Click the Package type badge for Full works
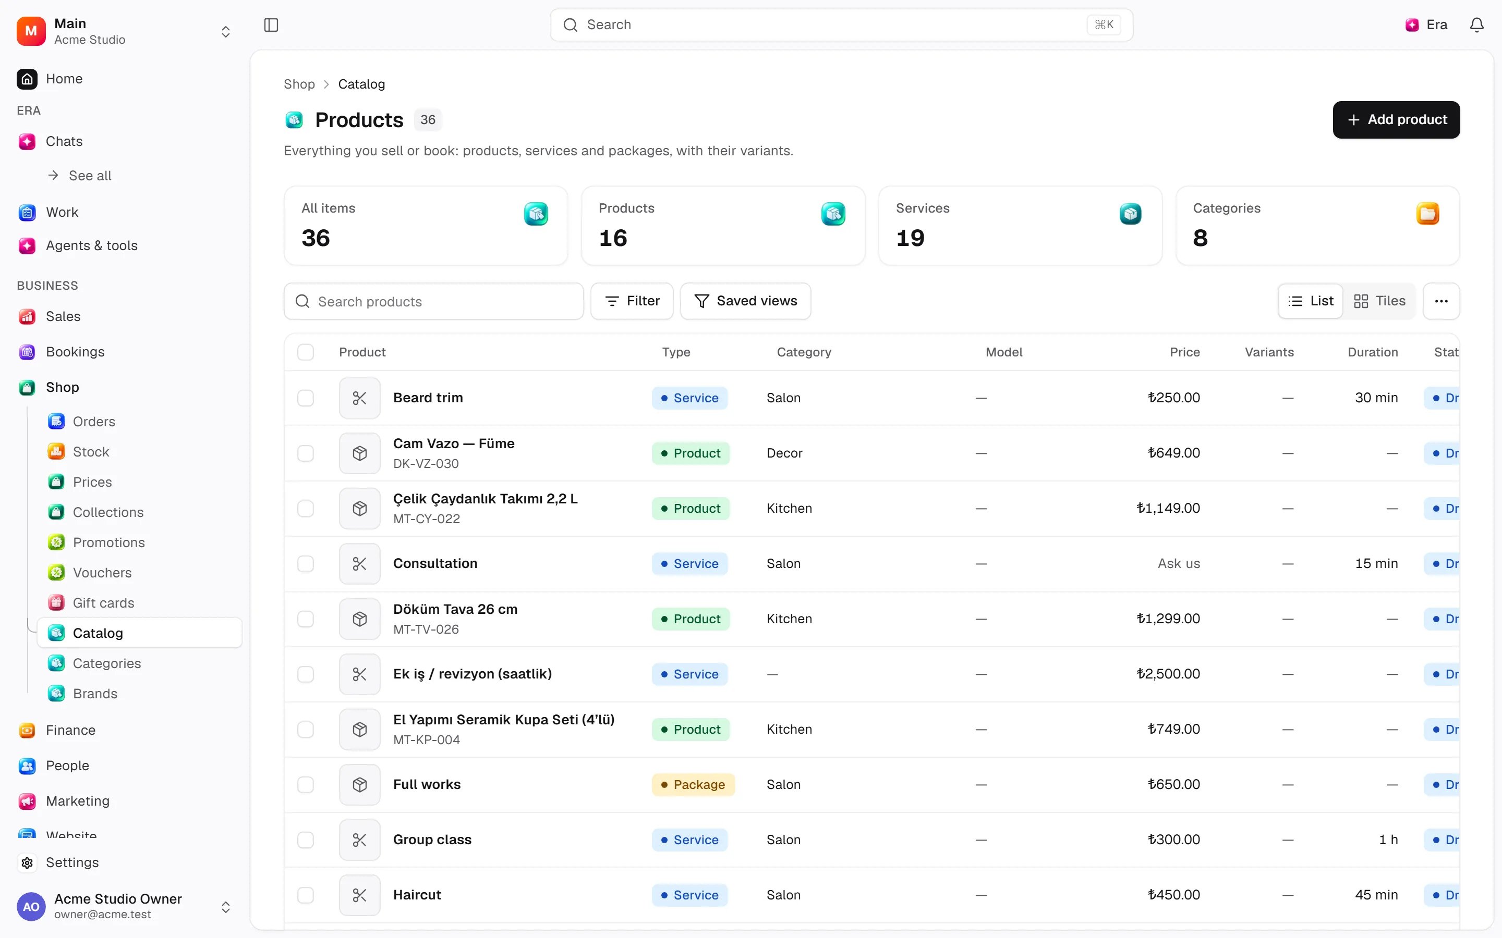This screenshot has height=938, width=1502. [693, 785]
